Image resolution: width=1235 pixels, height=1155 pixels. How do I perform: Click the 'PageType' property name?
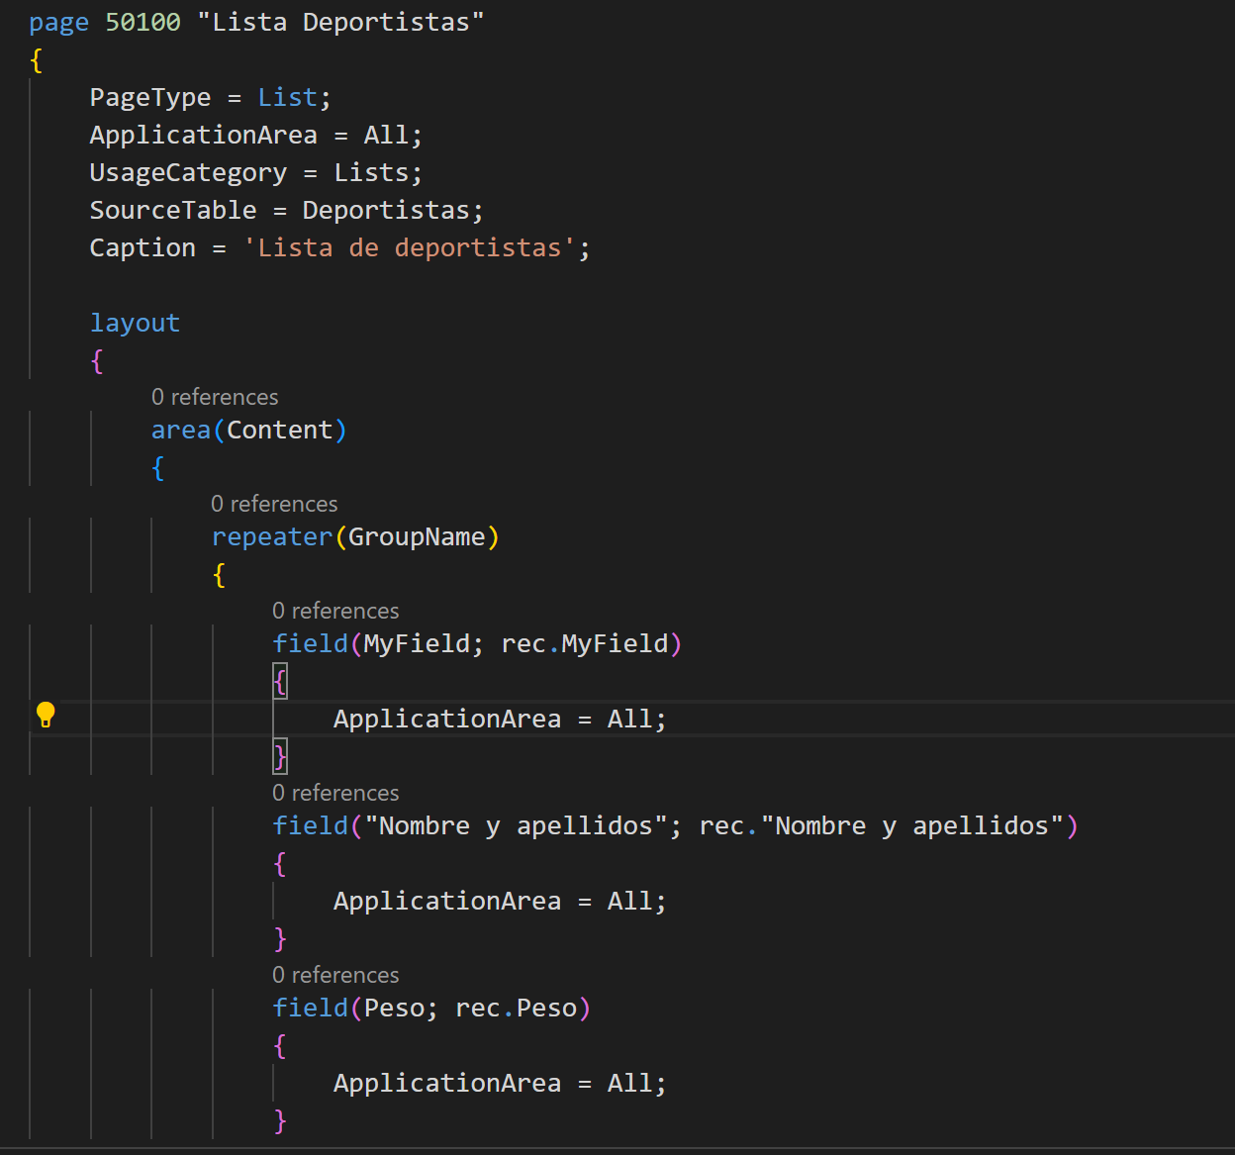pyautogui.click(x=150, y=98)
